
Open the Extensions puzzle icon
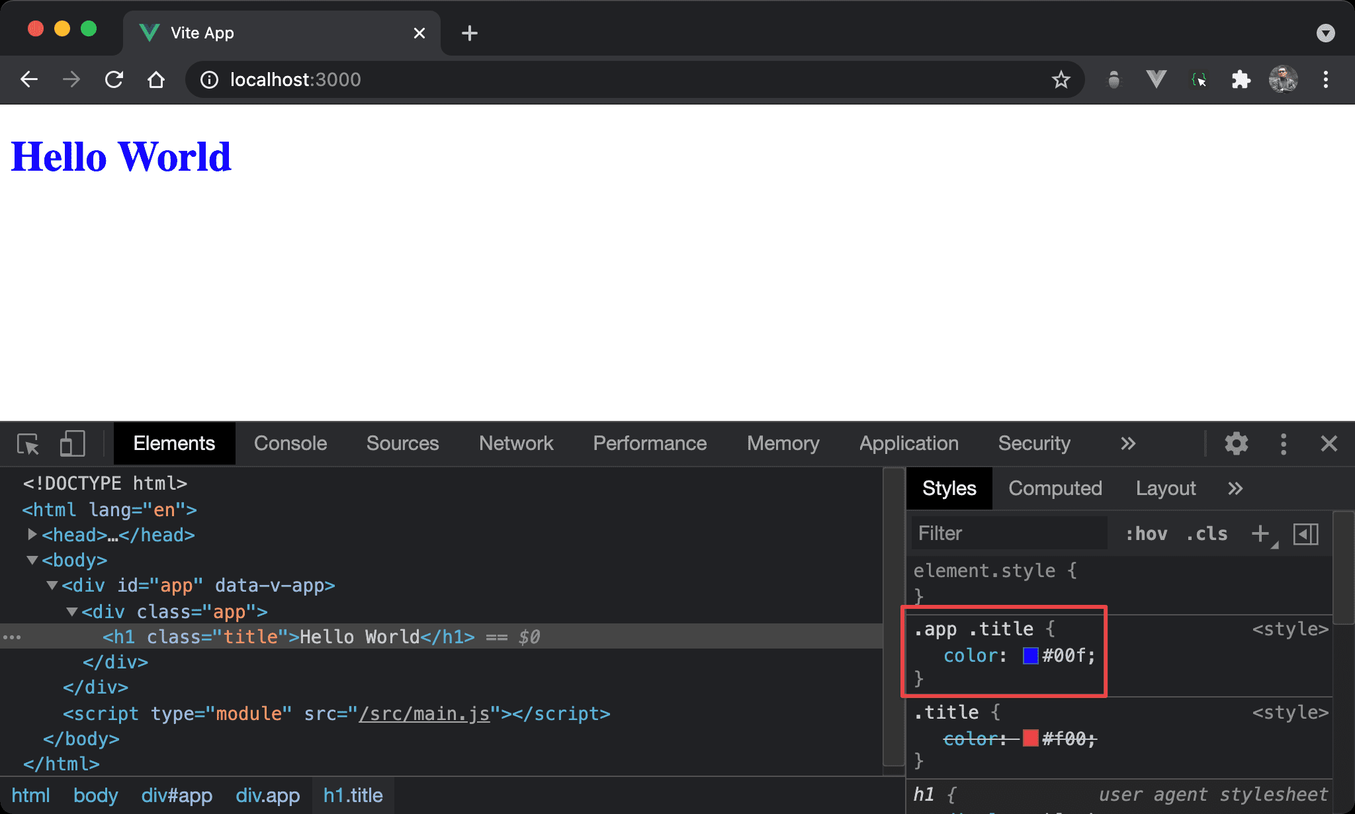click(1241, 80)
